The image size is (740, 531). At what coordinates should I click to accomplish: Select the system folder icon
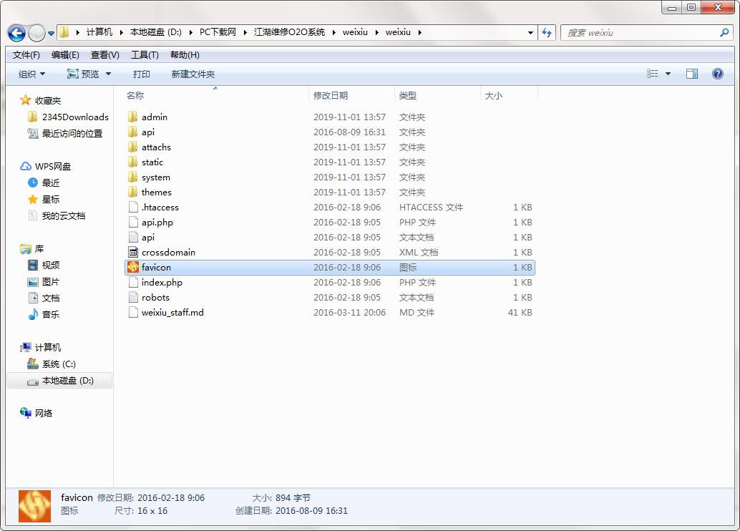(133, 177)
